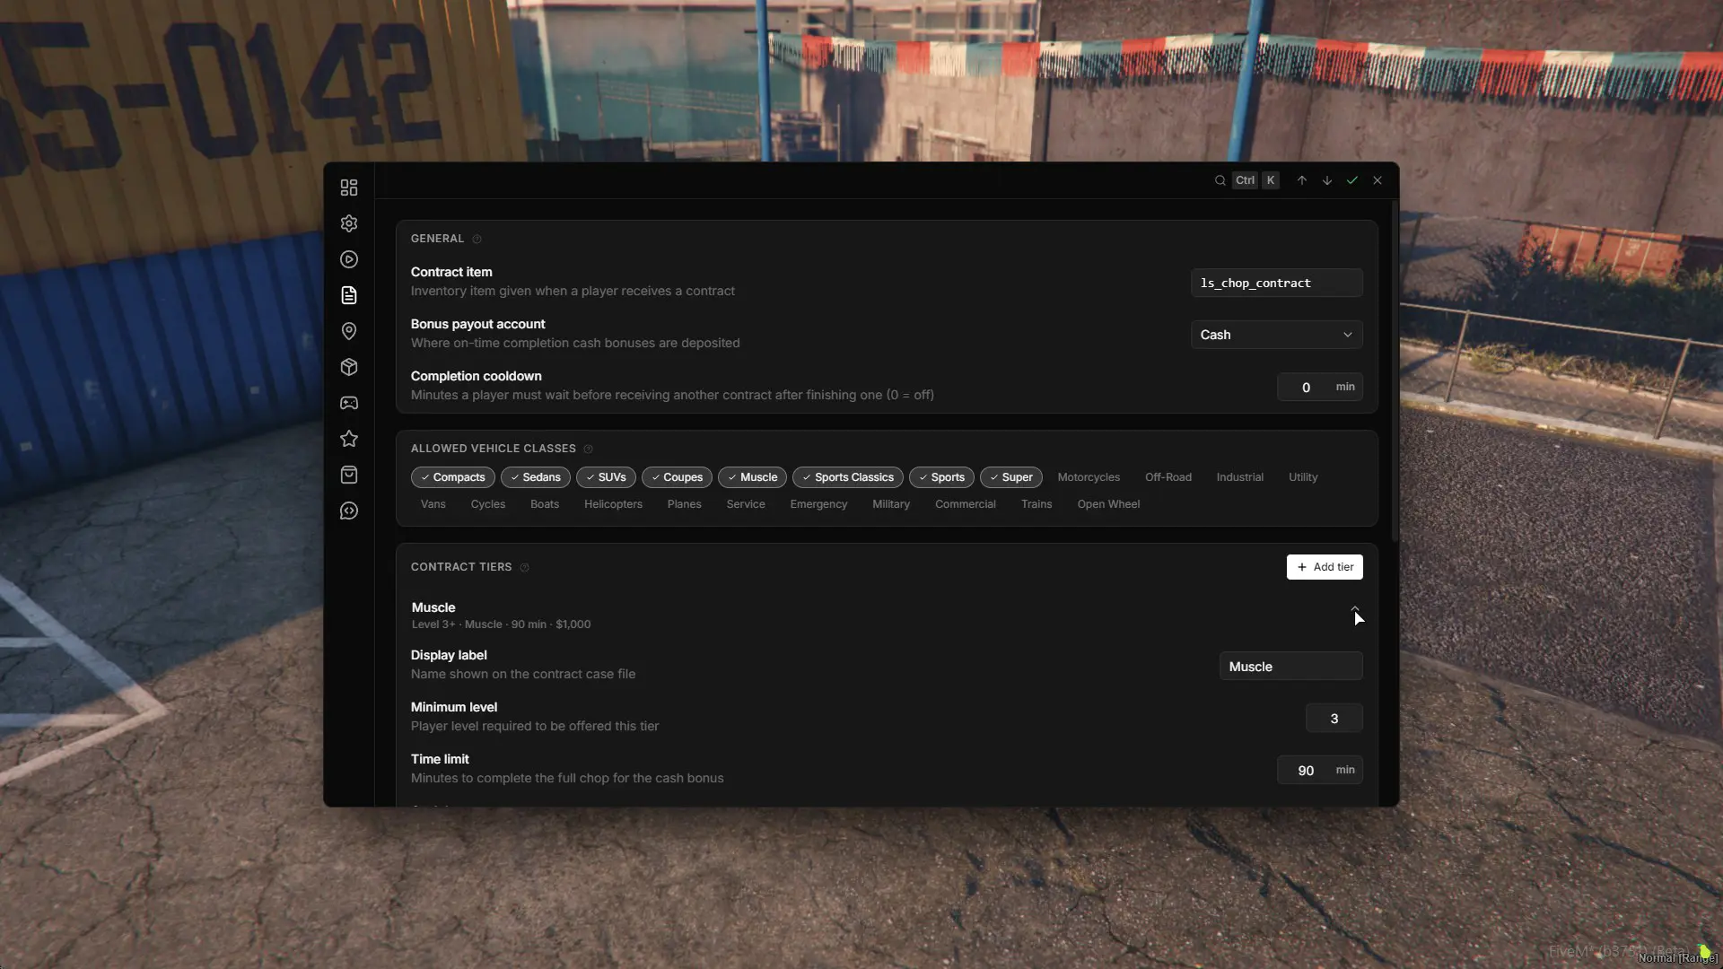
Task: Click the up arrow in the top bar
Action: click(1302, 180)
